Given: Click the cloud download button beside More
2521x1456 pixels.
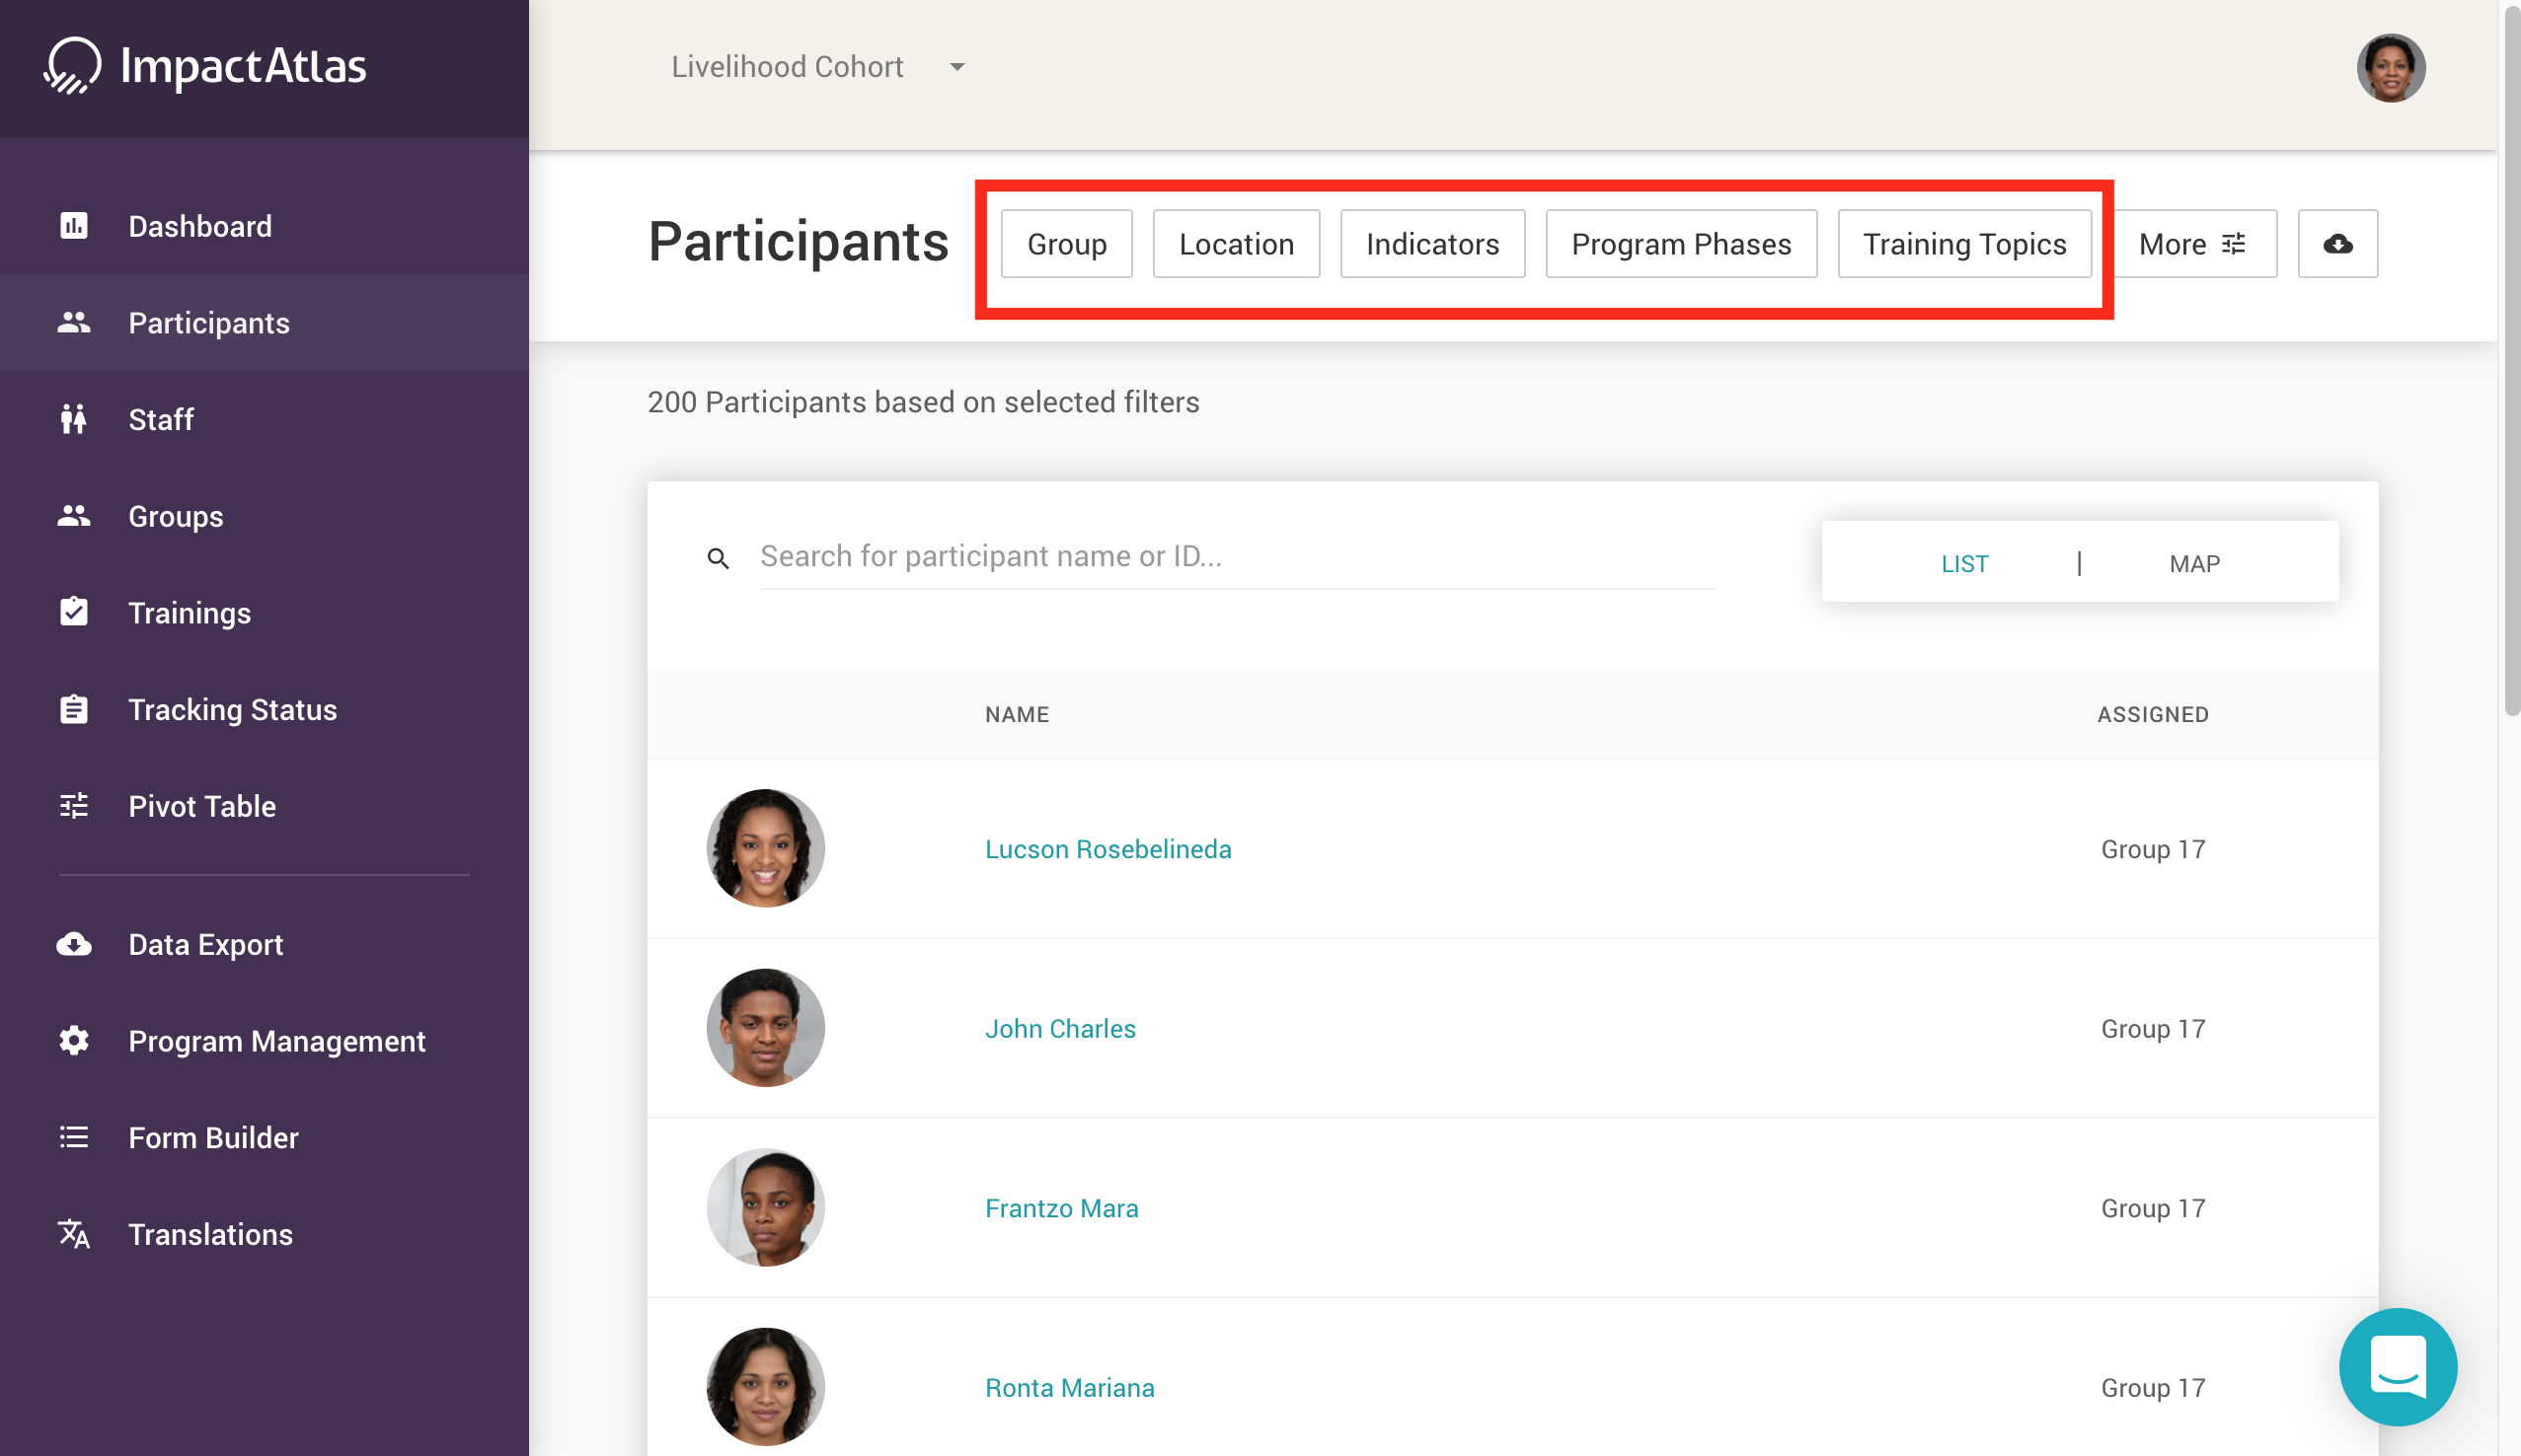Looking at the screenshot, I should pyautogui.click(x=2338, y=244).
